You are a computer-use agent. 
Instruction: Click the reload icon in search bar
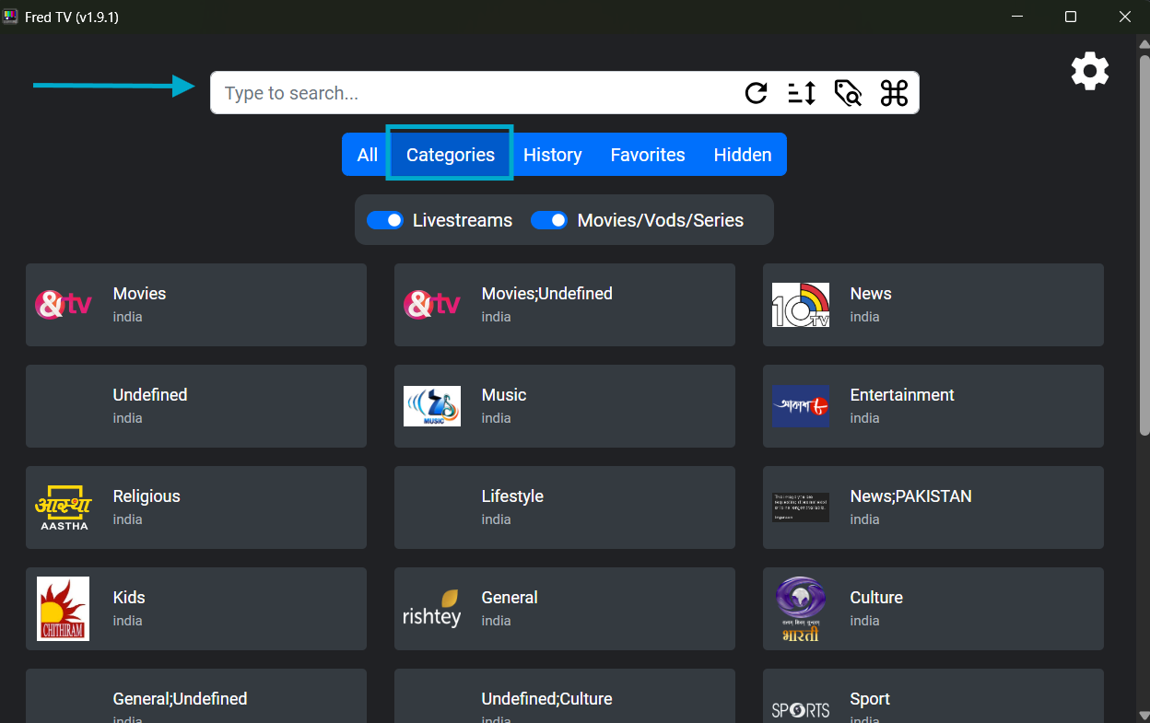click(757, 93)
